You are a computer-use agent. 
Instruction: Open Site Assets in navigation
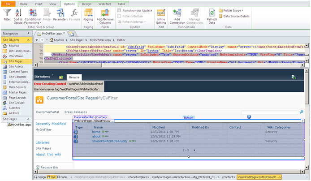click(13, 66)
